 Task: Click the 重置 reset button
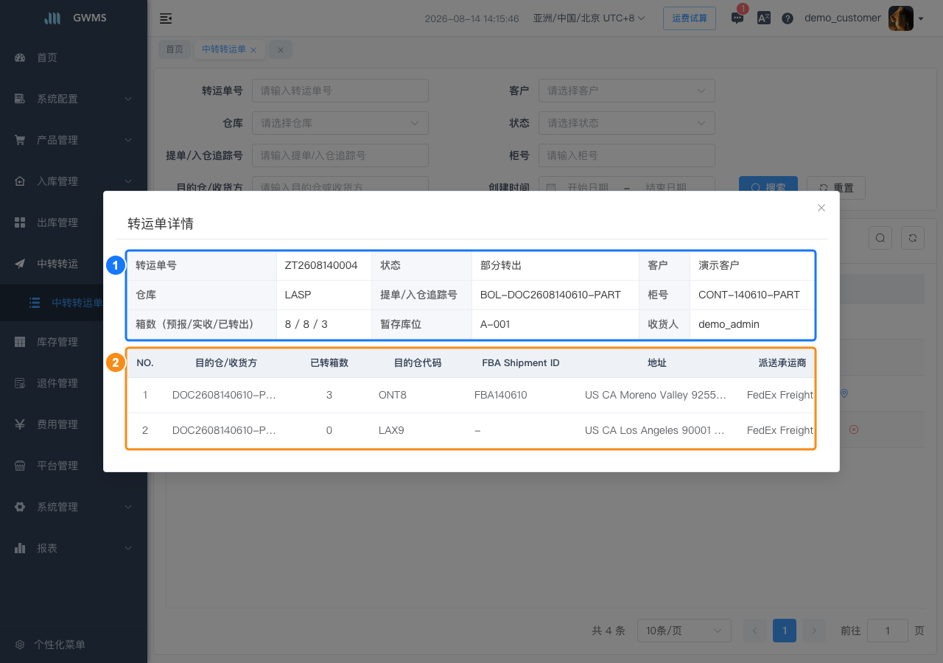[x=836, y=188]
